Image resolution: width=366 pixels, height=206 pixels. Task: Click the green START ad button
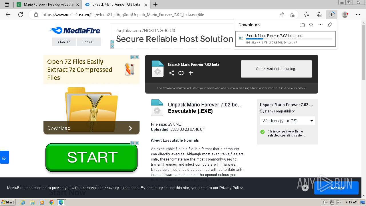click(x=91, y=157)
